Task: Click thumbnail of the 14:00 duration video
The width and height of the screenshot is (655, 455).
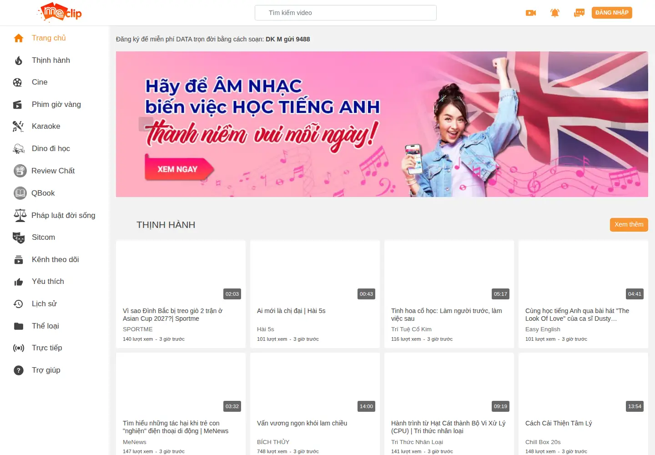Action: [315, 384]
